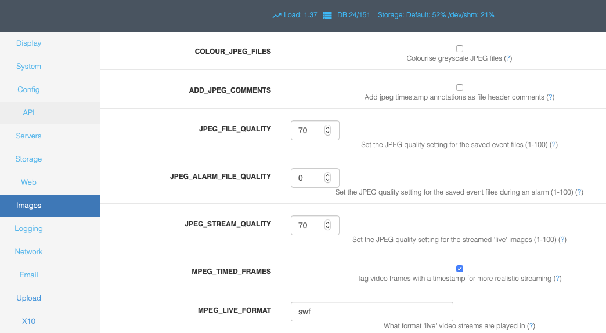Open help for JPEG_FILE_QUALITY question mark

point(554,145)
